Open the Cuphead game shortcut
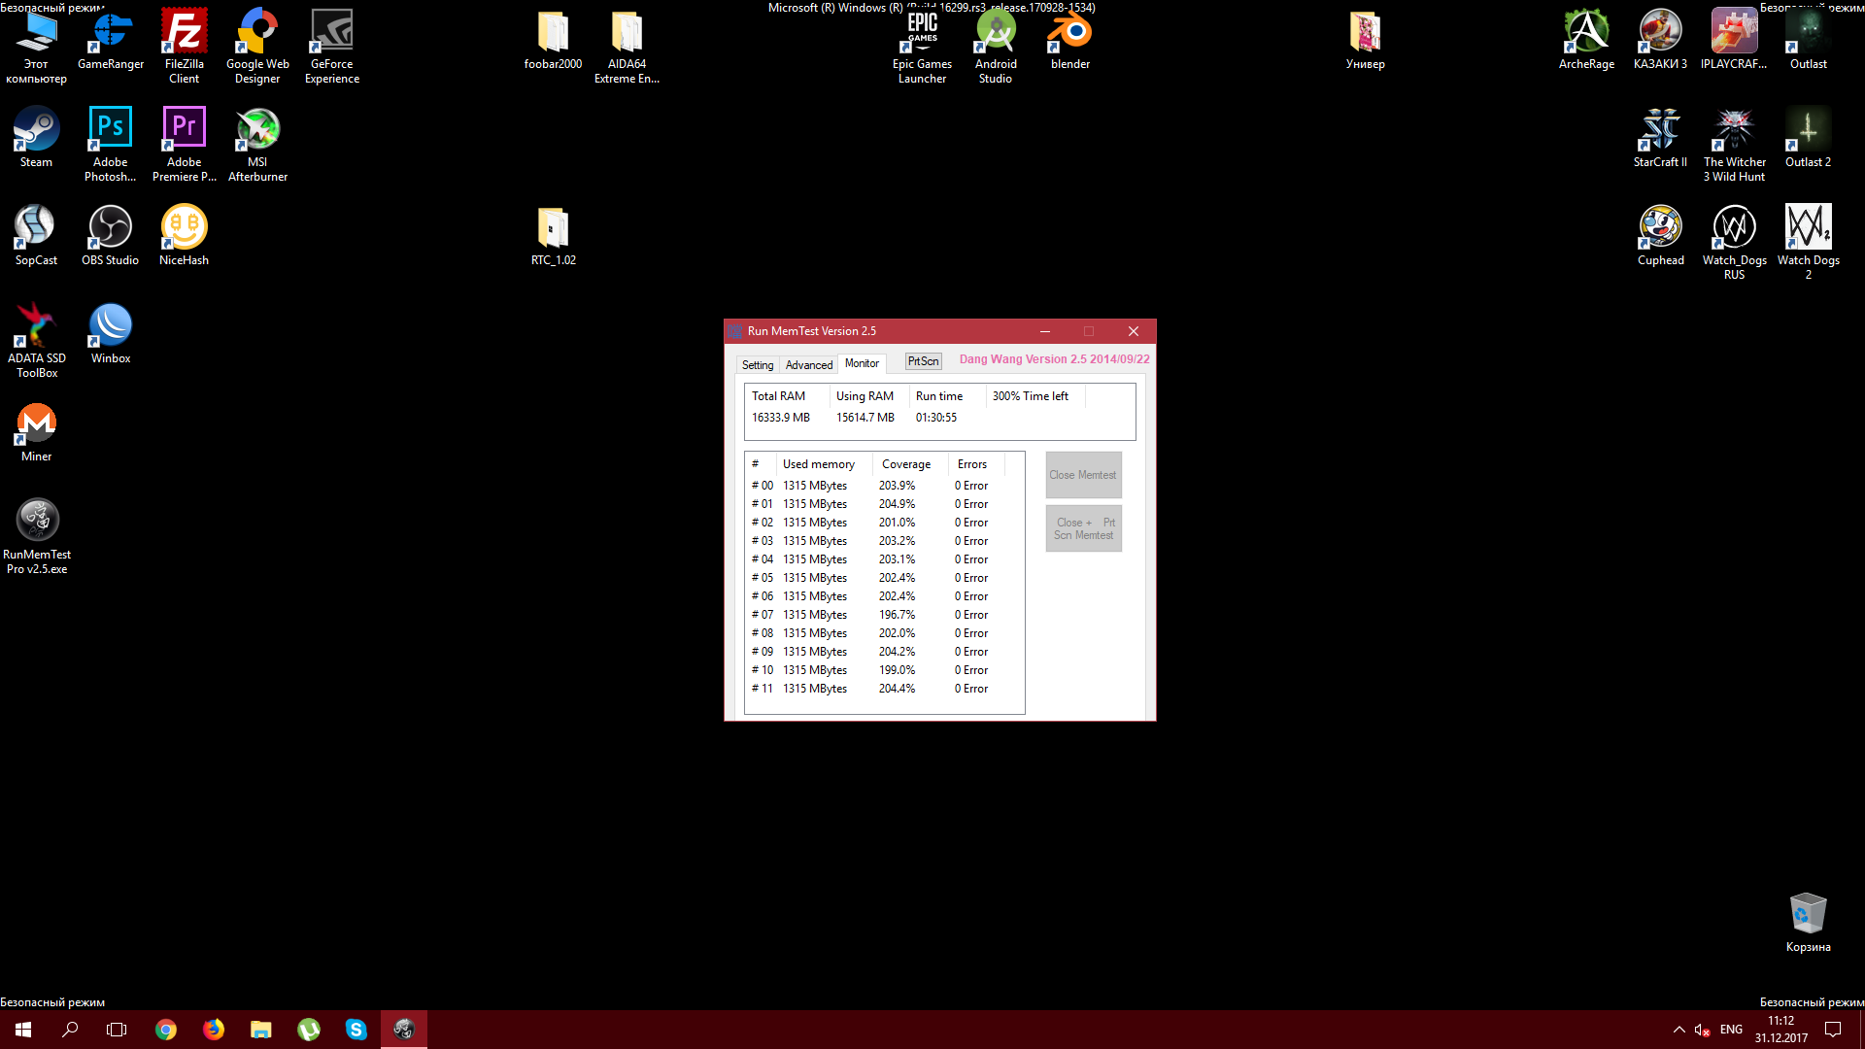 (x=1660, y=228)
